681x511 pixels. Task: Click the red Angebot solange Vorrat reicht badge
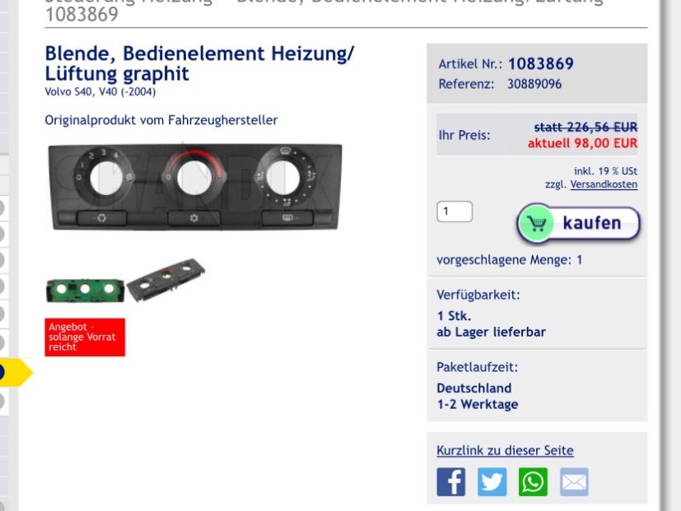85,337
